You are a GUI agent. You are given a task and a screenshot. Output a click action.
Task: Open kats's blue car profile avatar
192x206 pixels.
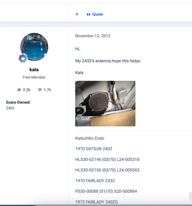coord(34,47)
